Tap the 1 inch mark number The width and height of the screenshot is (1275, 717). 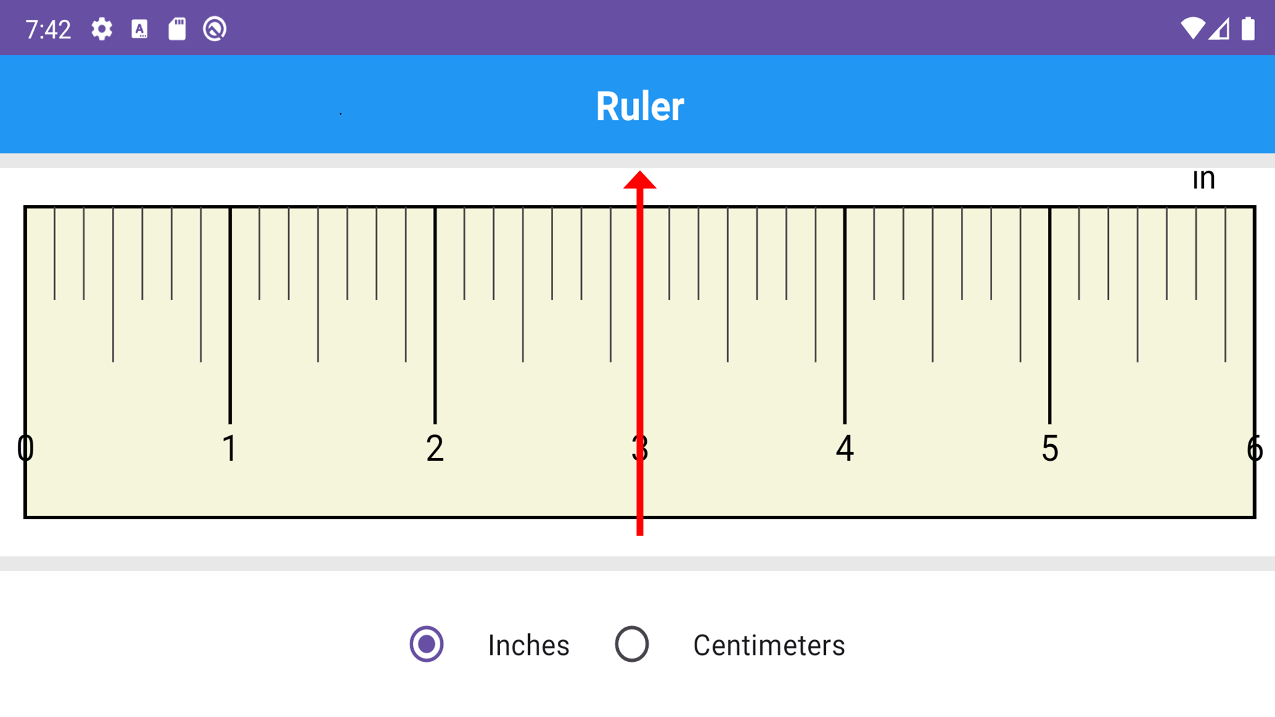[230, 449]
